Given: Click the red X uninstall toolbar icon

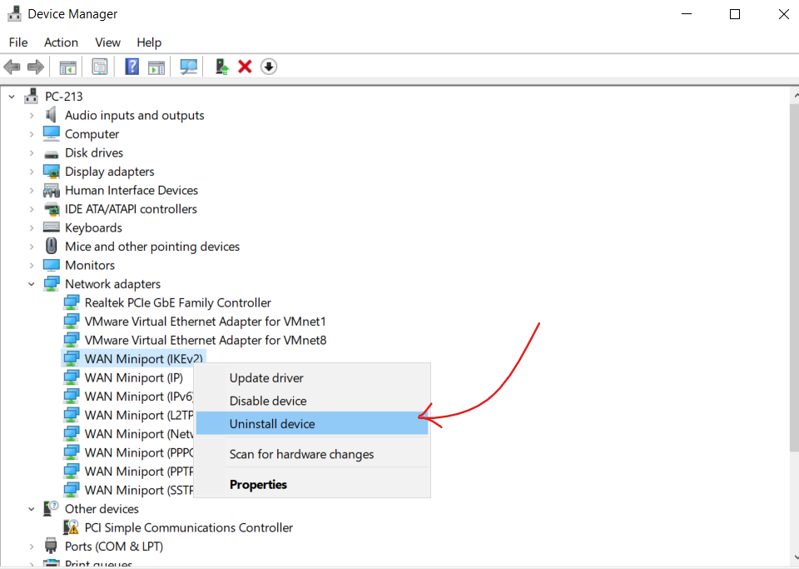Looking at the screenshot, I should click(245, 67).
